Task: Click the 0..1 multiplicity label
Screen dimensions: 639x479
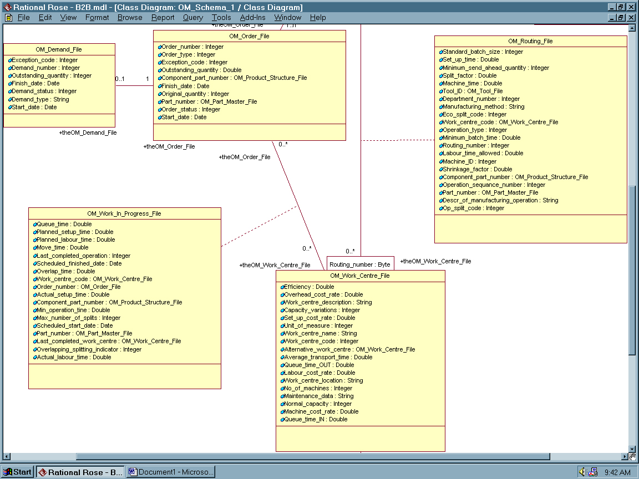Action: 120,79
